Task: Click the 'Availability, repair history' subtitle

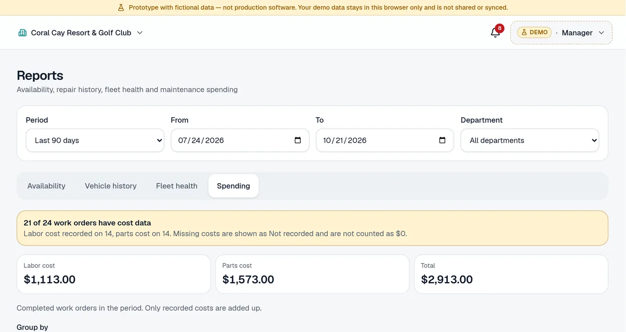Action: coord(127,89)
